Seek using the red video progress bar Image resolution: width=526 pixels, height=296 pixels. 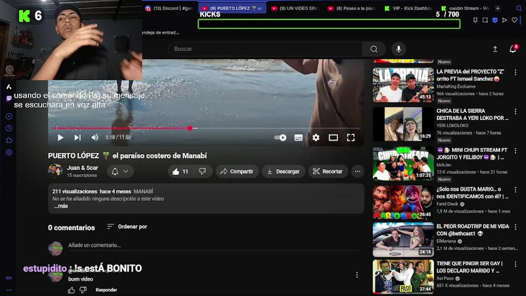[205, 128]
